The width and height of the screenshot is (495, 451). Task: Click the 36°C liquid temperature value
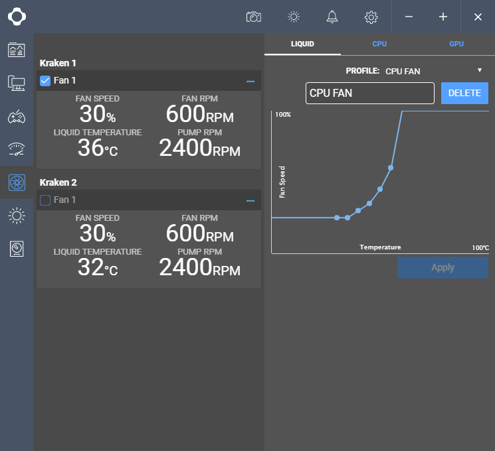point(98,148)
